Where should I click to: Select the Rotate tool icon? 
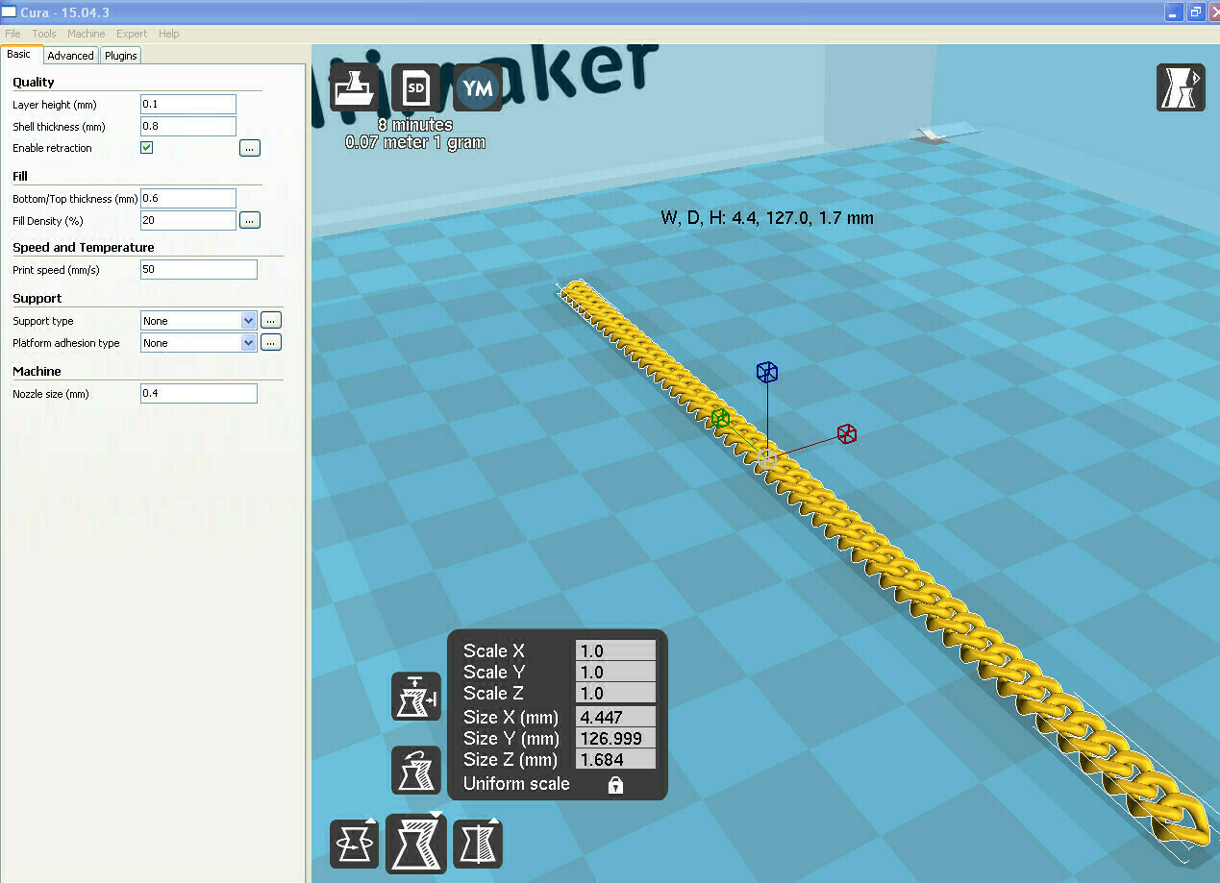[x=354, y=844]
